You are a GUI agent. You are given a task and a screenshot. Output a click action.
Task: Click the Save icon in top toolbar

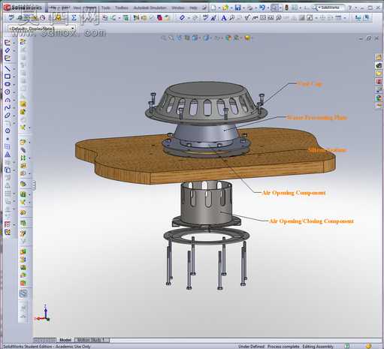pyautogui.click(x=237, y=8)
